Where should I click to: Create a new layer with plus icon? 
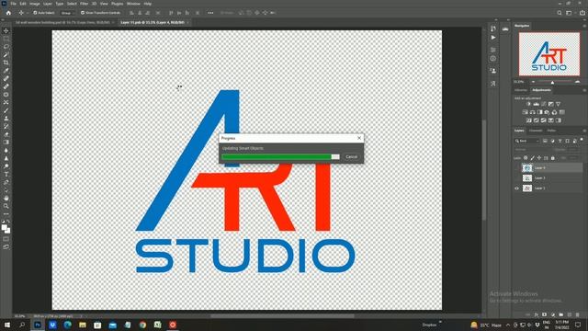570,314
